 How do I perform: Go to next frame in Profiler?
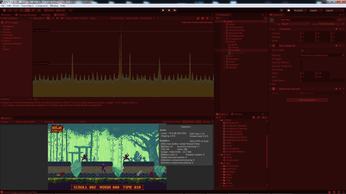[x=57, y=18]
